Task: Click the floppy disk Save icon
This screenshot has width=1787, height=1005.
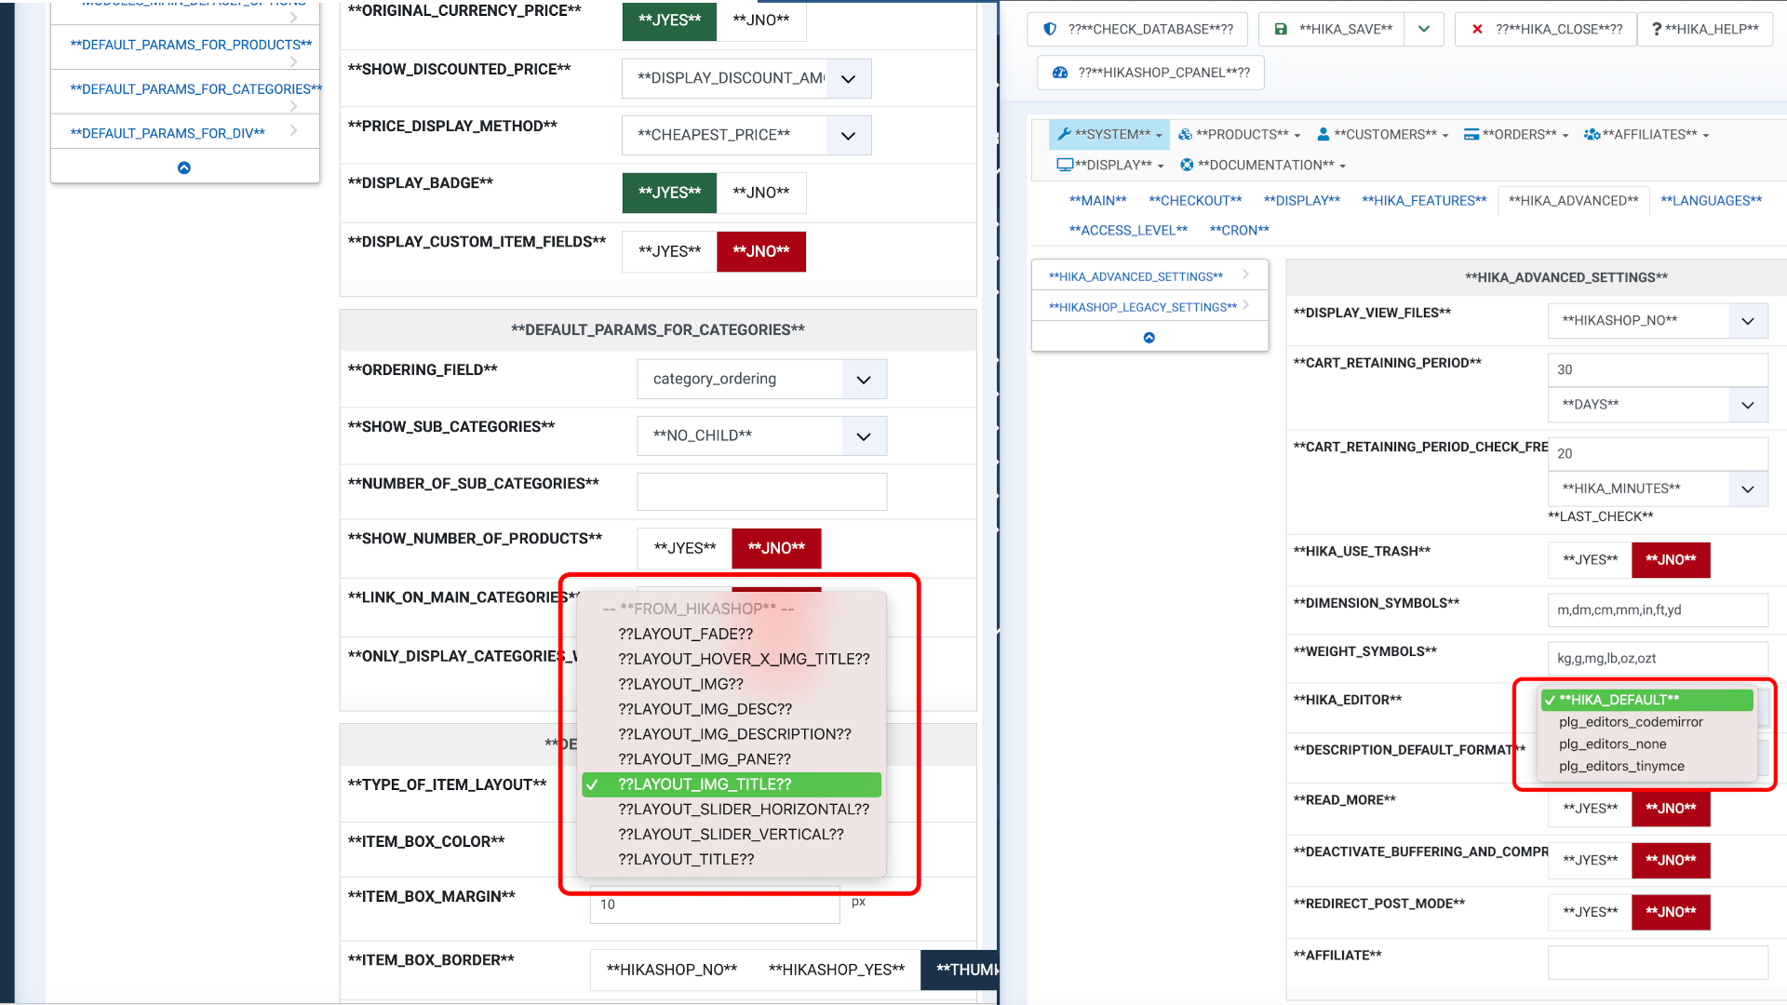Action: point(1281,29)
